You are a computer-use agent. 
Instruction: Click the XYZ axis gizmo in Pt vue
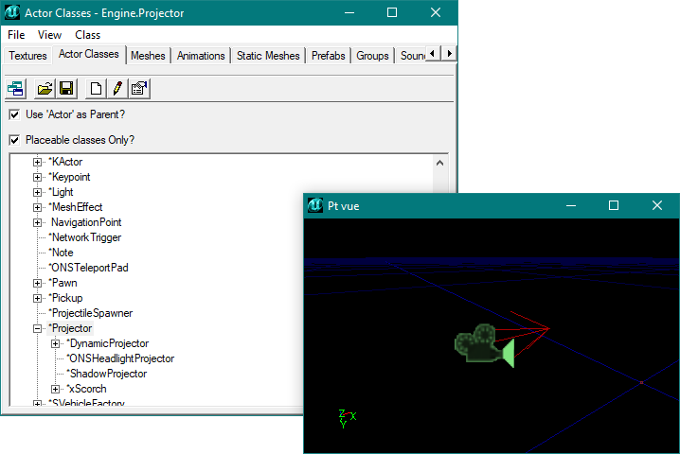[347, 418]
